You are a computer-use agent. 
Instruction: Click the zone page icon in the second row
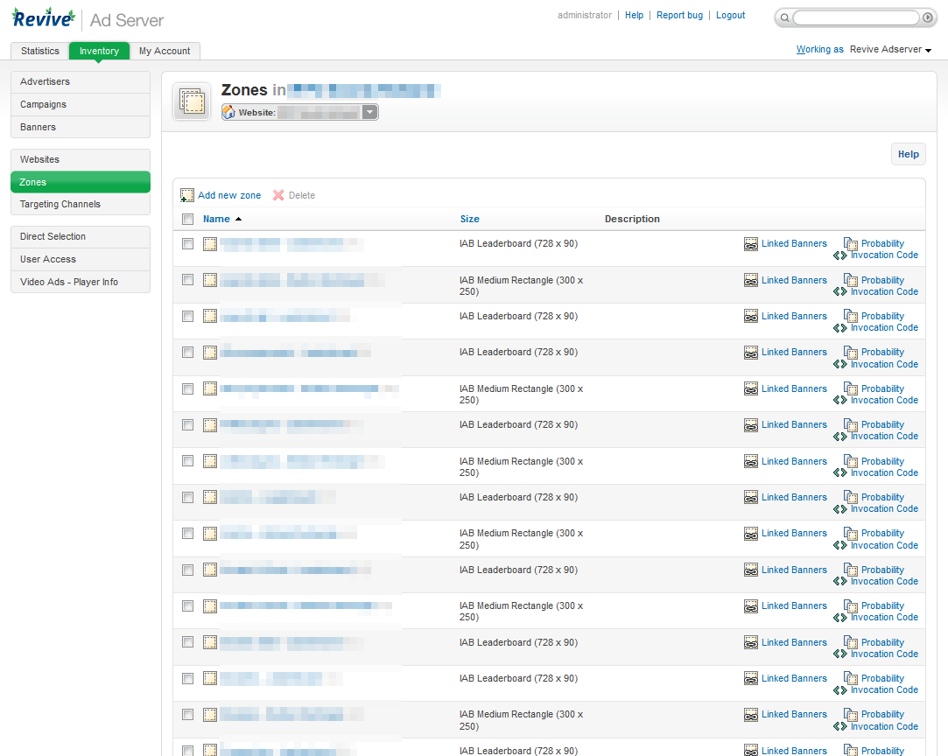point(209,280)
